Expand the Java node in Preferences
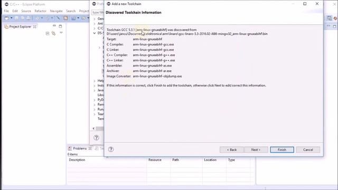Image resolution: width=338 pixels, height=190 pixels. pyautogui.click(x=95, y=90)
